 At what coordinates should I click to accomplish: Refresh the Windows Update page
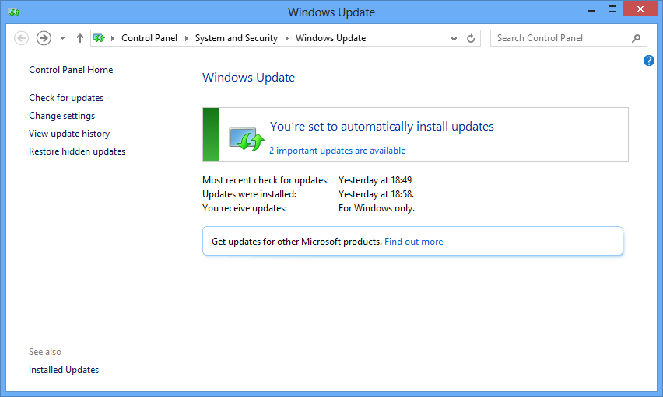[471, 38]
